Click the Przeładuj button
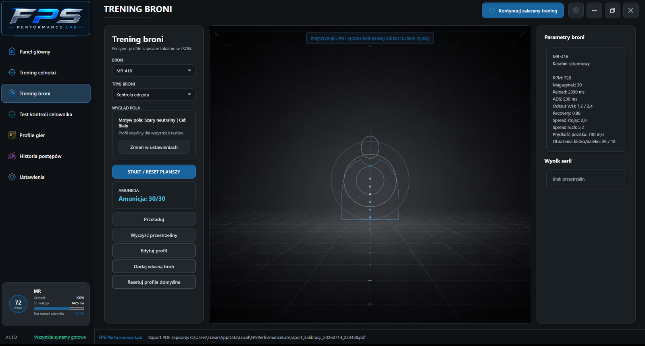The image size is (645, 346). tap(154, 219)
